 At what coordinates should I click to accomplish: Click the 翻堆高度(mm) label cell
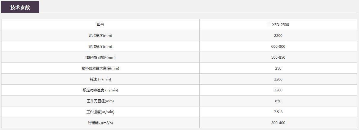pyautogui.click(x=100, y=47)
